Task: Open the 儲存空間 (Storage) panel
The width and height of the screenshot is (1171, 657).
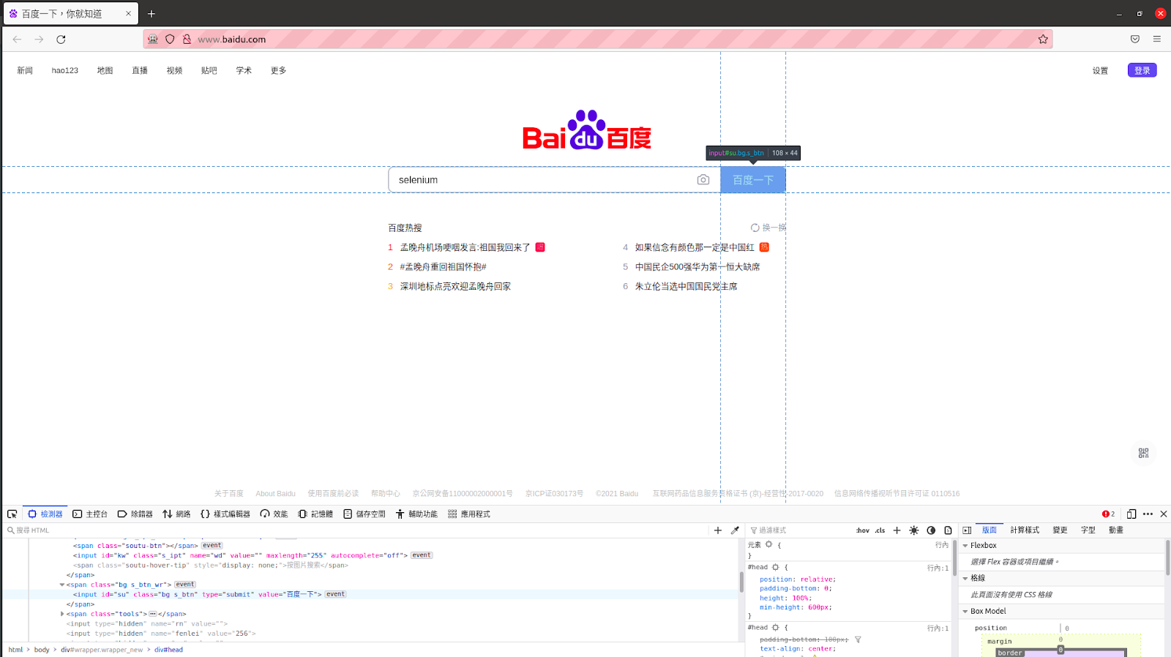Action: (364, 514)
